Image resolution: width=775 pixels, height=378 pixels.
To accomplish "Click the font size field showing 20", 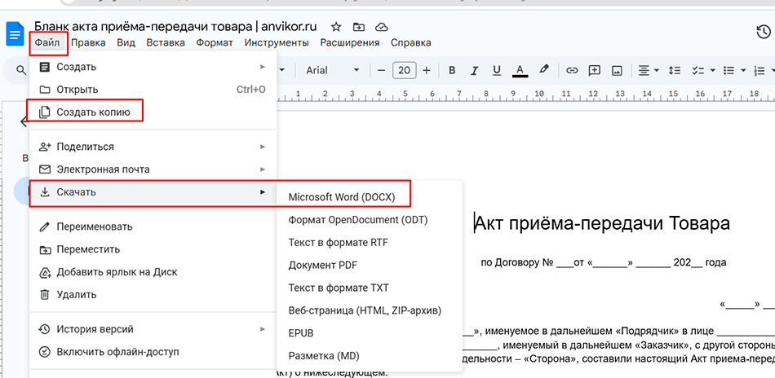I will click(x=405, y=71).
